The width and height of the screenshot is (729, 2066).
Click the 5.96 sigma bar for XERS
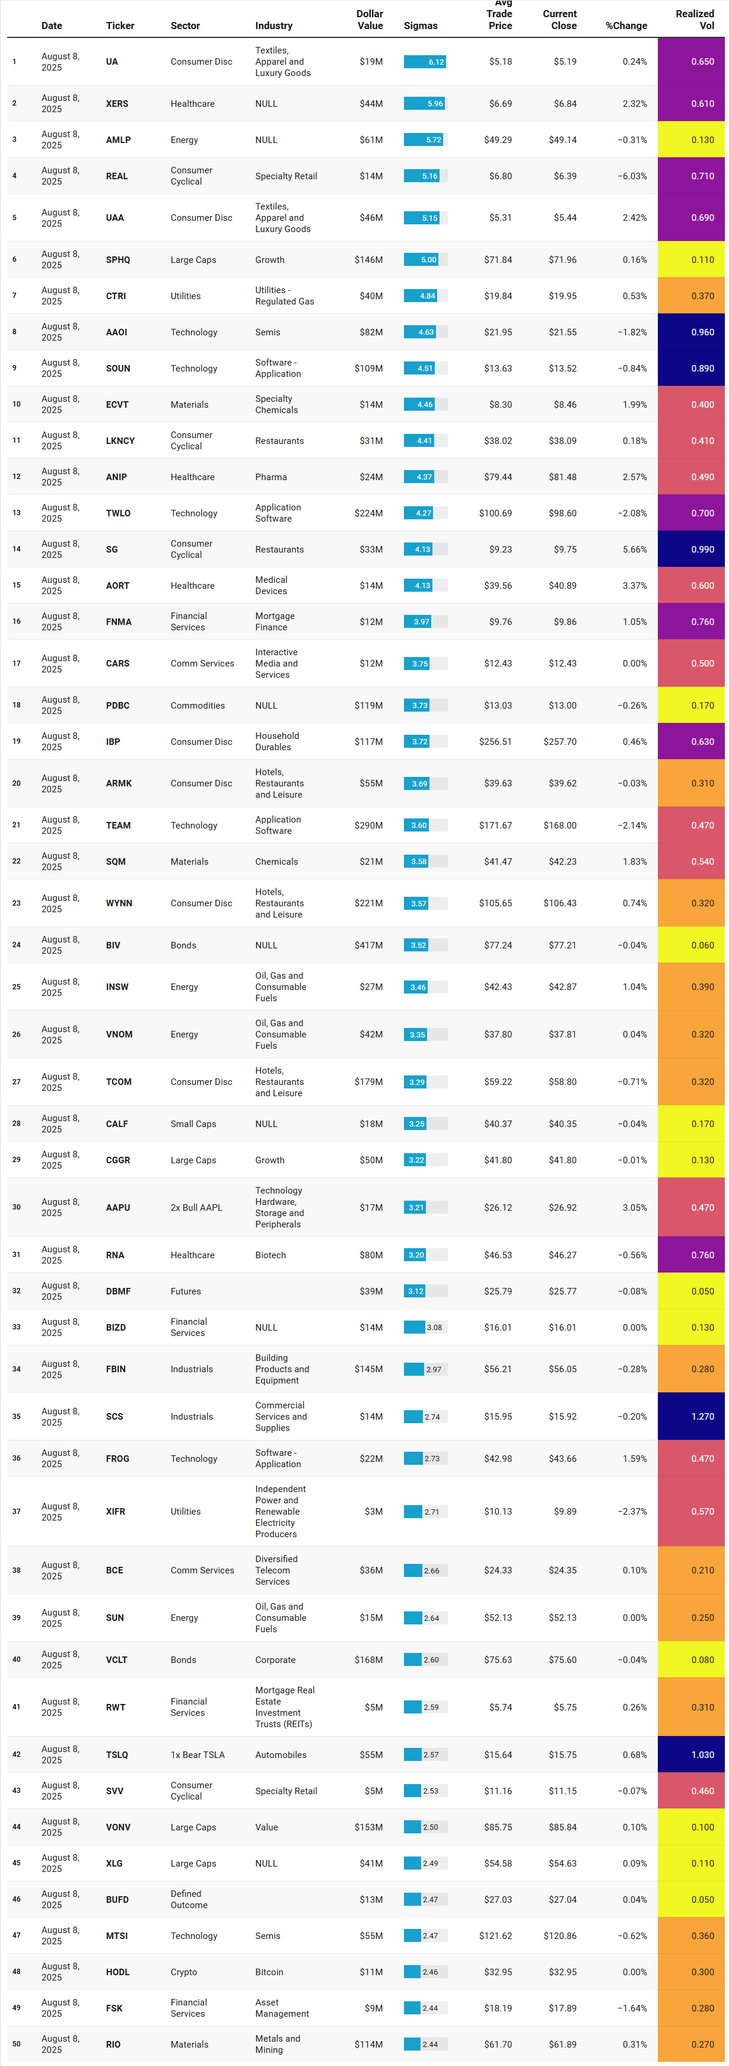pyautogui.click(x=424, y=103)
